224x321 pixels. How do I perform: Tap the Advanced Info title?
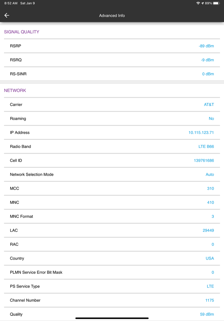pos(112,15)
